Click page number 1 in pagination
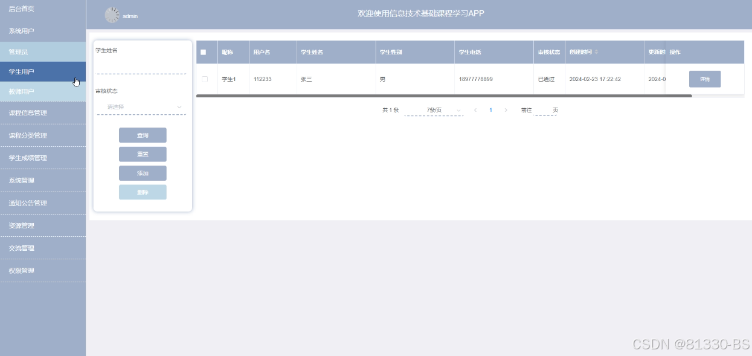Screen dimensions: 752x356 [490, 110]
